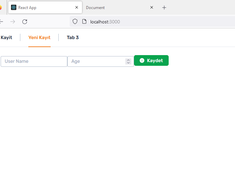
Task: Click the Age number field
Action: click(101, 61)
